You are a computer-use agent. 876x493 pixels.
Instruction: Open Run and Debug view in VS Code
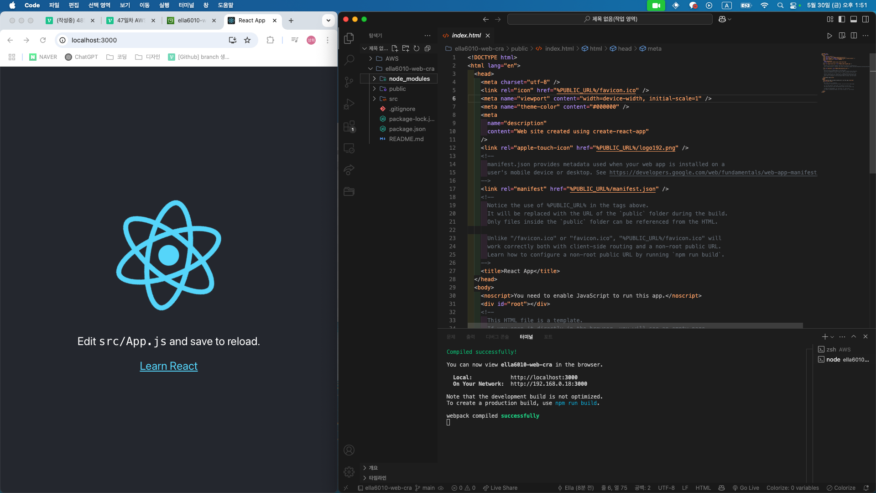(x=349, y=104)
